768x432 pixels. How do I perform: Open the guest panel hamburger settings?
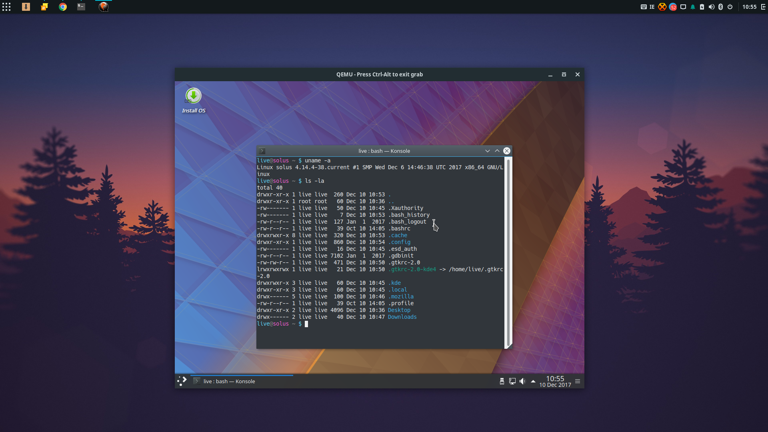(578, 381)
